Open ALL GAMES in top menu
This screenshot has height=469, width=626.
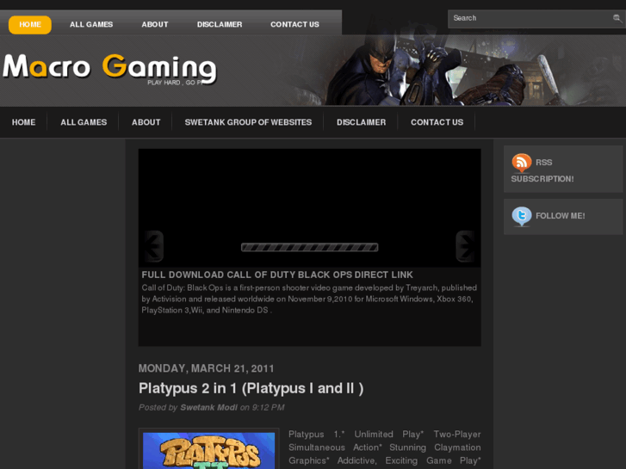[x=91, y=25]
